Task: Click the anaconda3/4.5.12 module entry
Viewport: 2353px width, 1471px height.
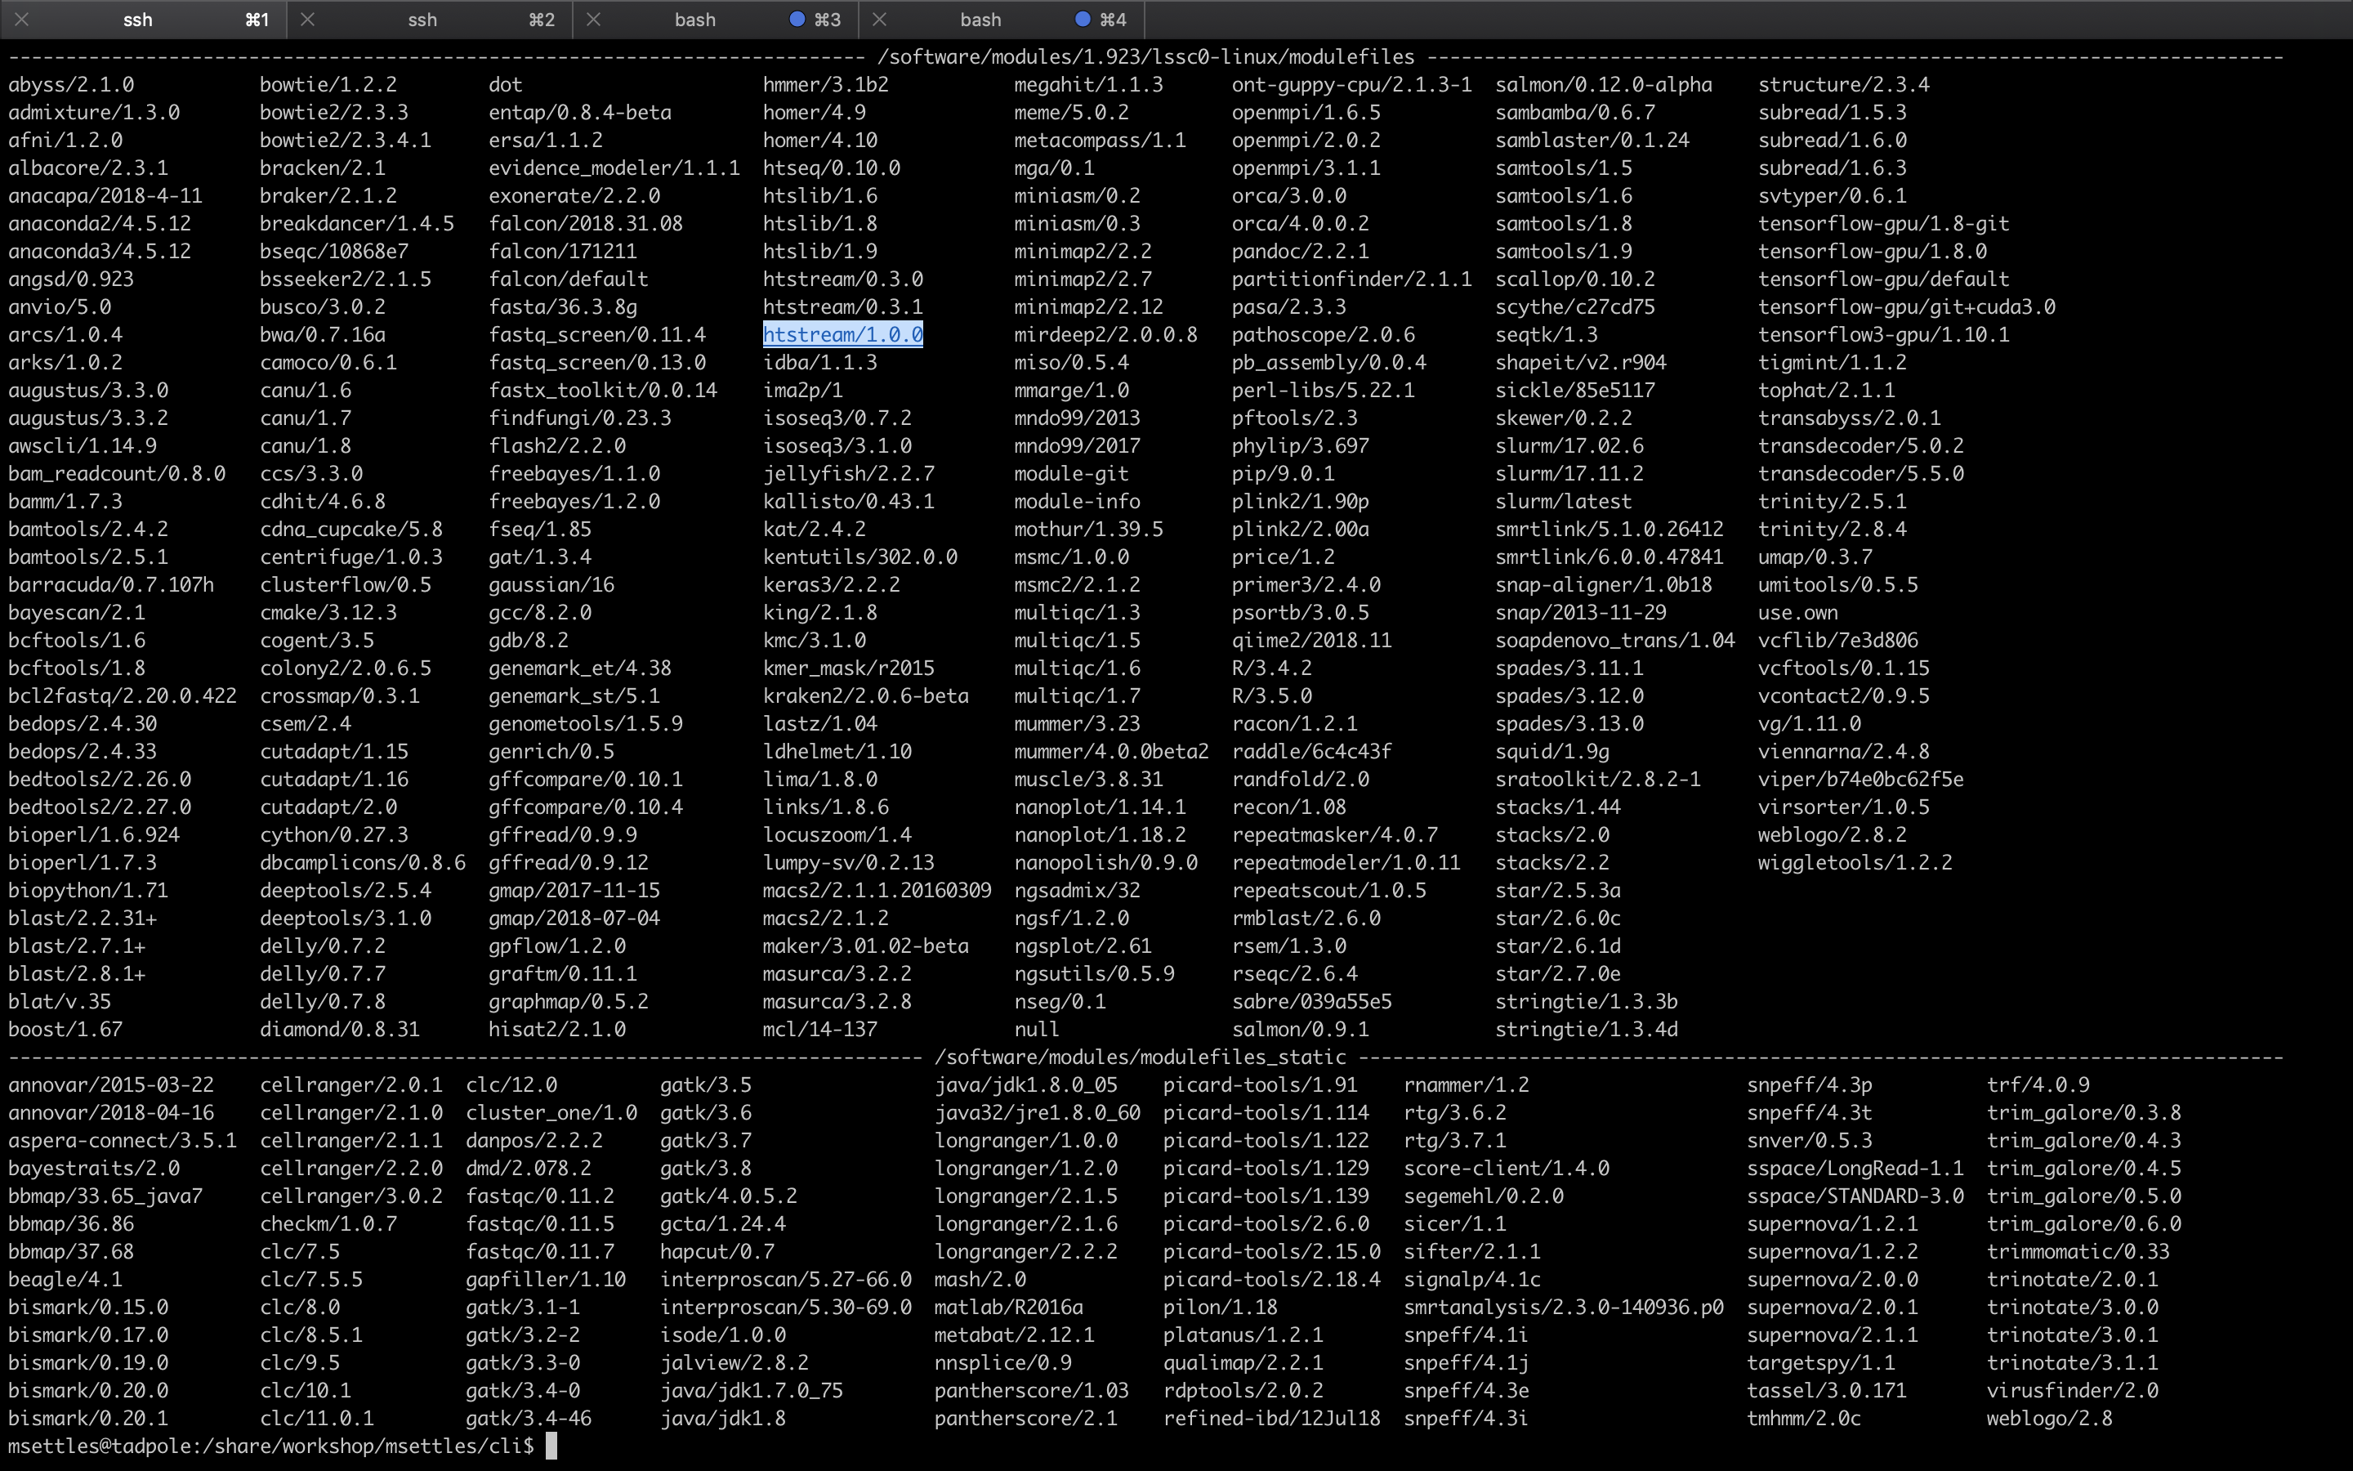Action: point(99,251)
